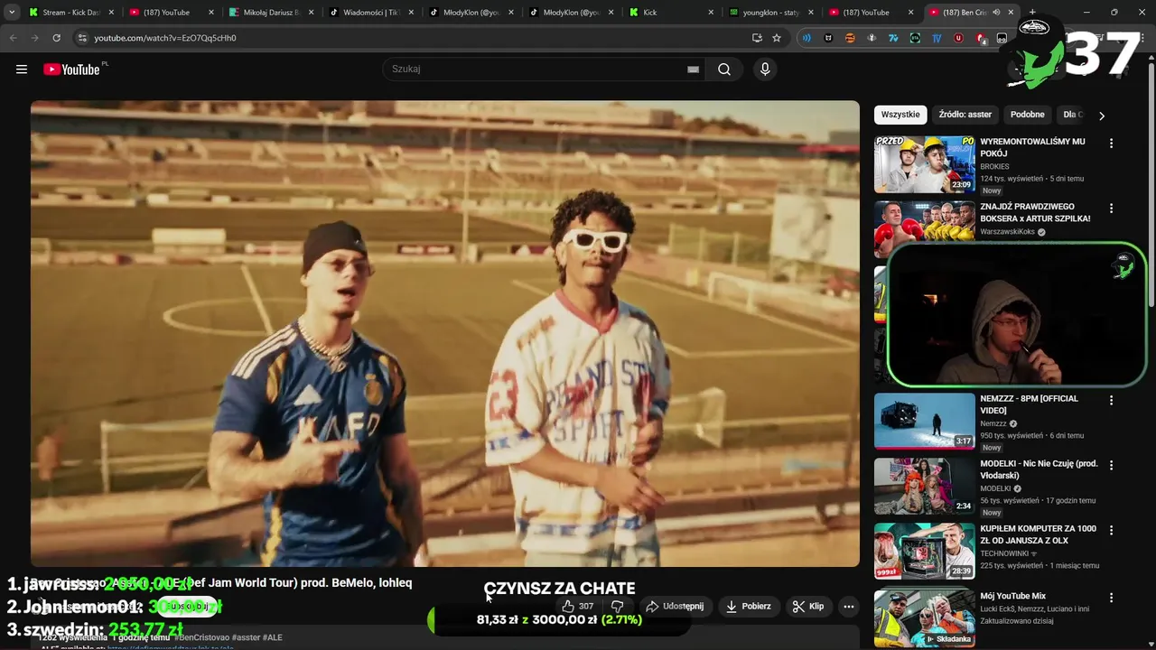Go back in browser history
Screen dimensions: 1156x650
click(x=13, y=38)
